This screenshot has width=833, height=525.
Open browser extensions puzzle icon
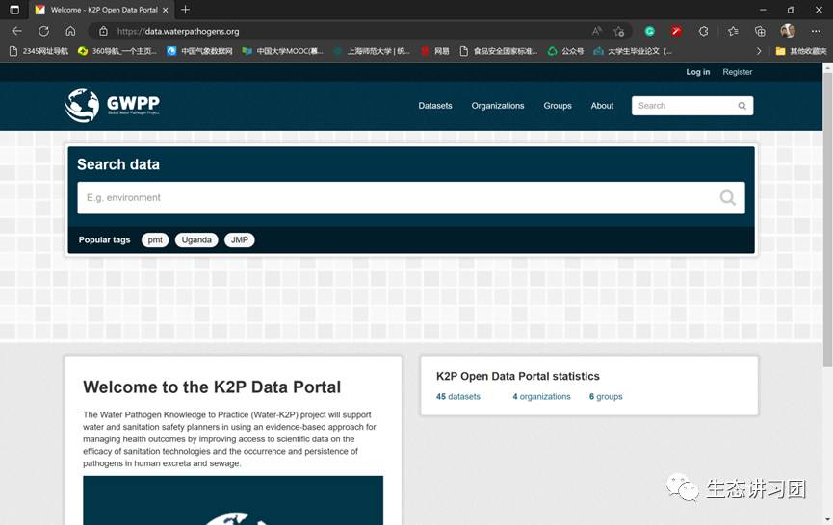click(x=703, y=32)
